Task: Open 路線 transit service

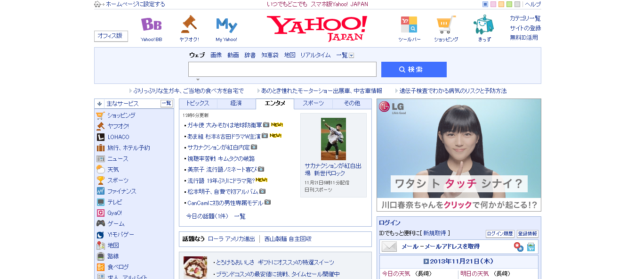Action: 113,256
